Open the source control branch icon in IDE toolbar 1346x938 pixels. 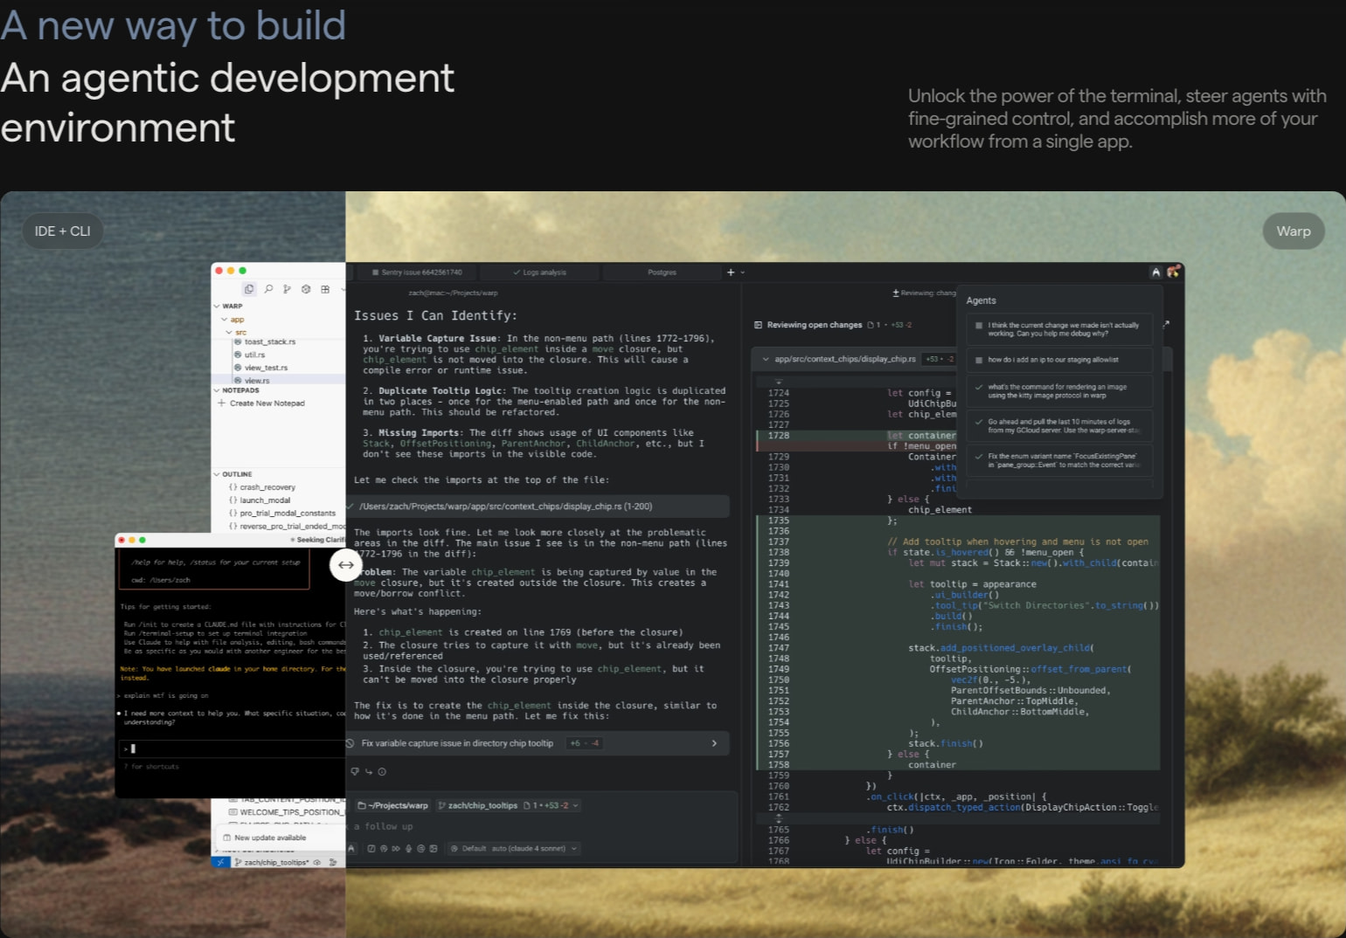click(287, 289)
